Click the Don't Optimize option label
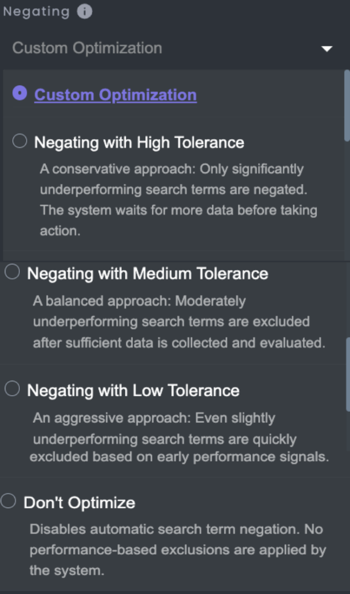The height and width of the screenshot is (594, 350). tap(79, 503)
